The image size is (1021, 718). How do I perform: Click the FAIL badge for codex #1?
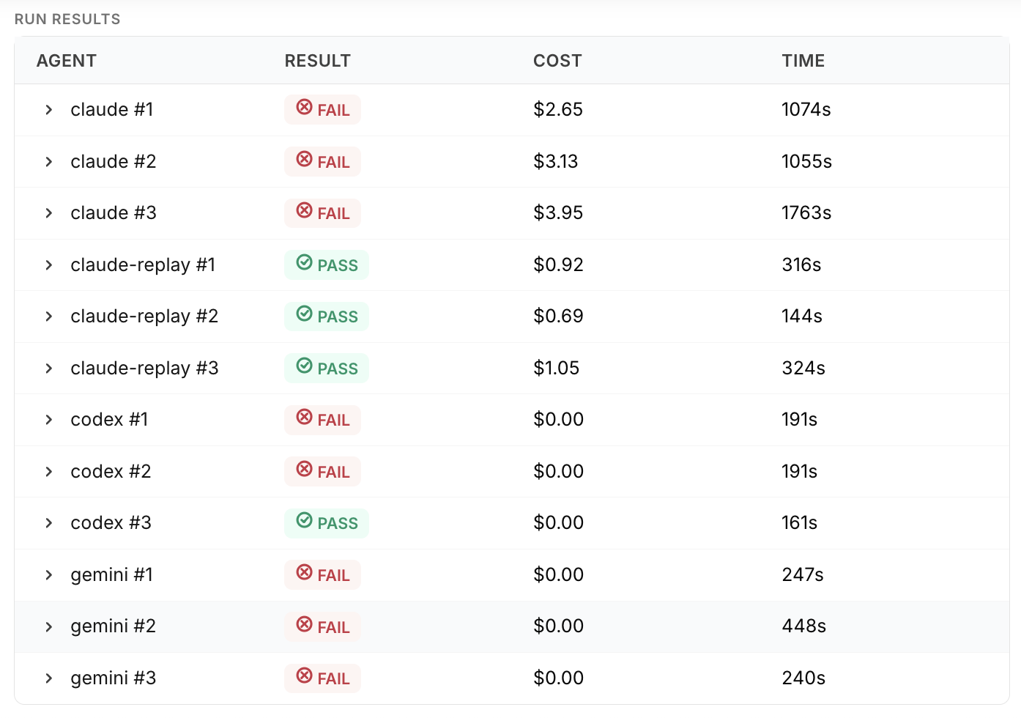323,420
